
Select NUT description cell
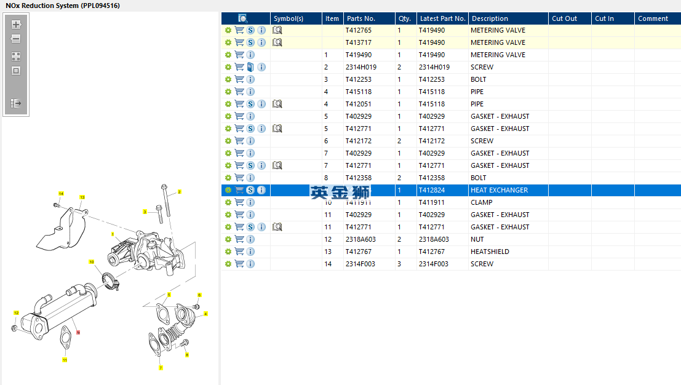coord(508,239)
